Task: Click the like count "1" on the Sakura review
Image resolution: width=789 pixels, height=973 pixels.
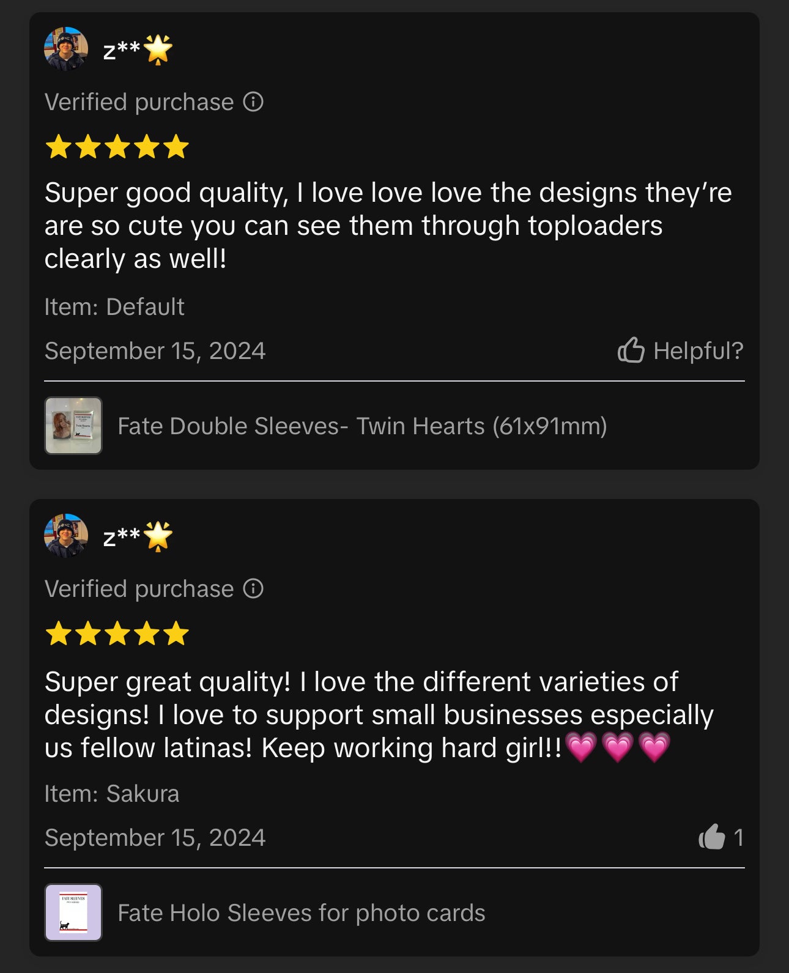Action: pyautogui.click(x=738, y=837)
